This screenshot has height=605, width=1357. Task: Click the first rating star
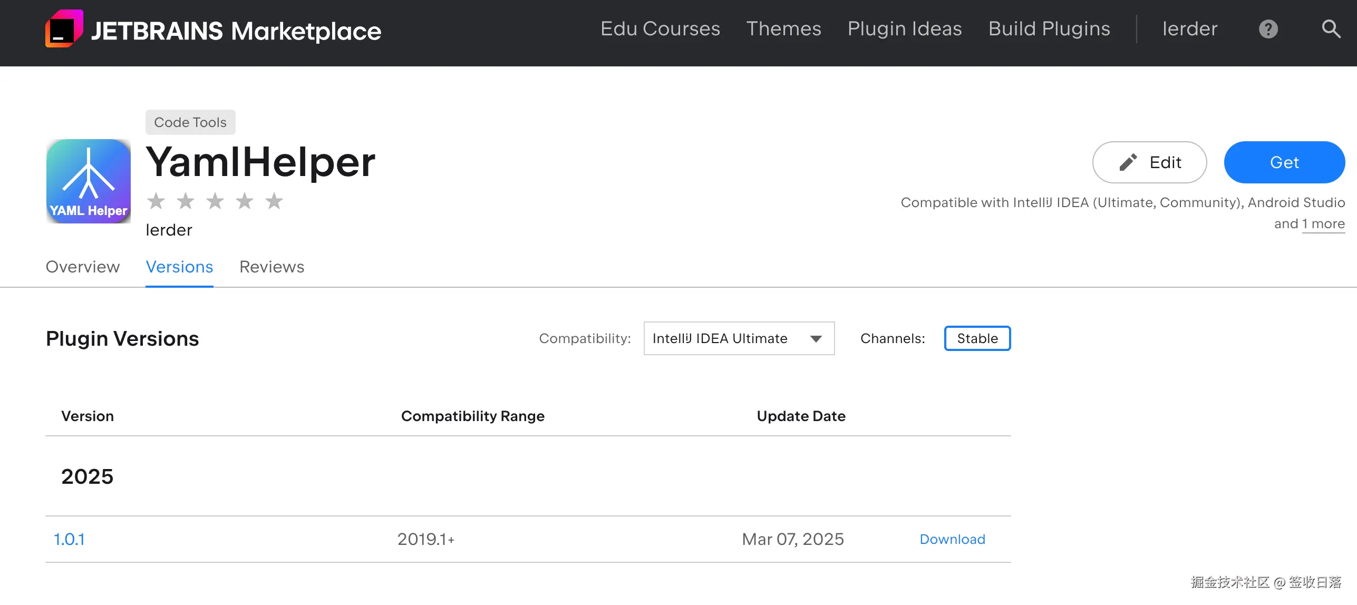pos(156,201)
